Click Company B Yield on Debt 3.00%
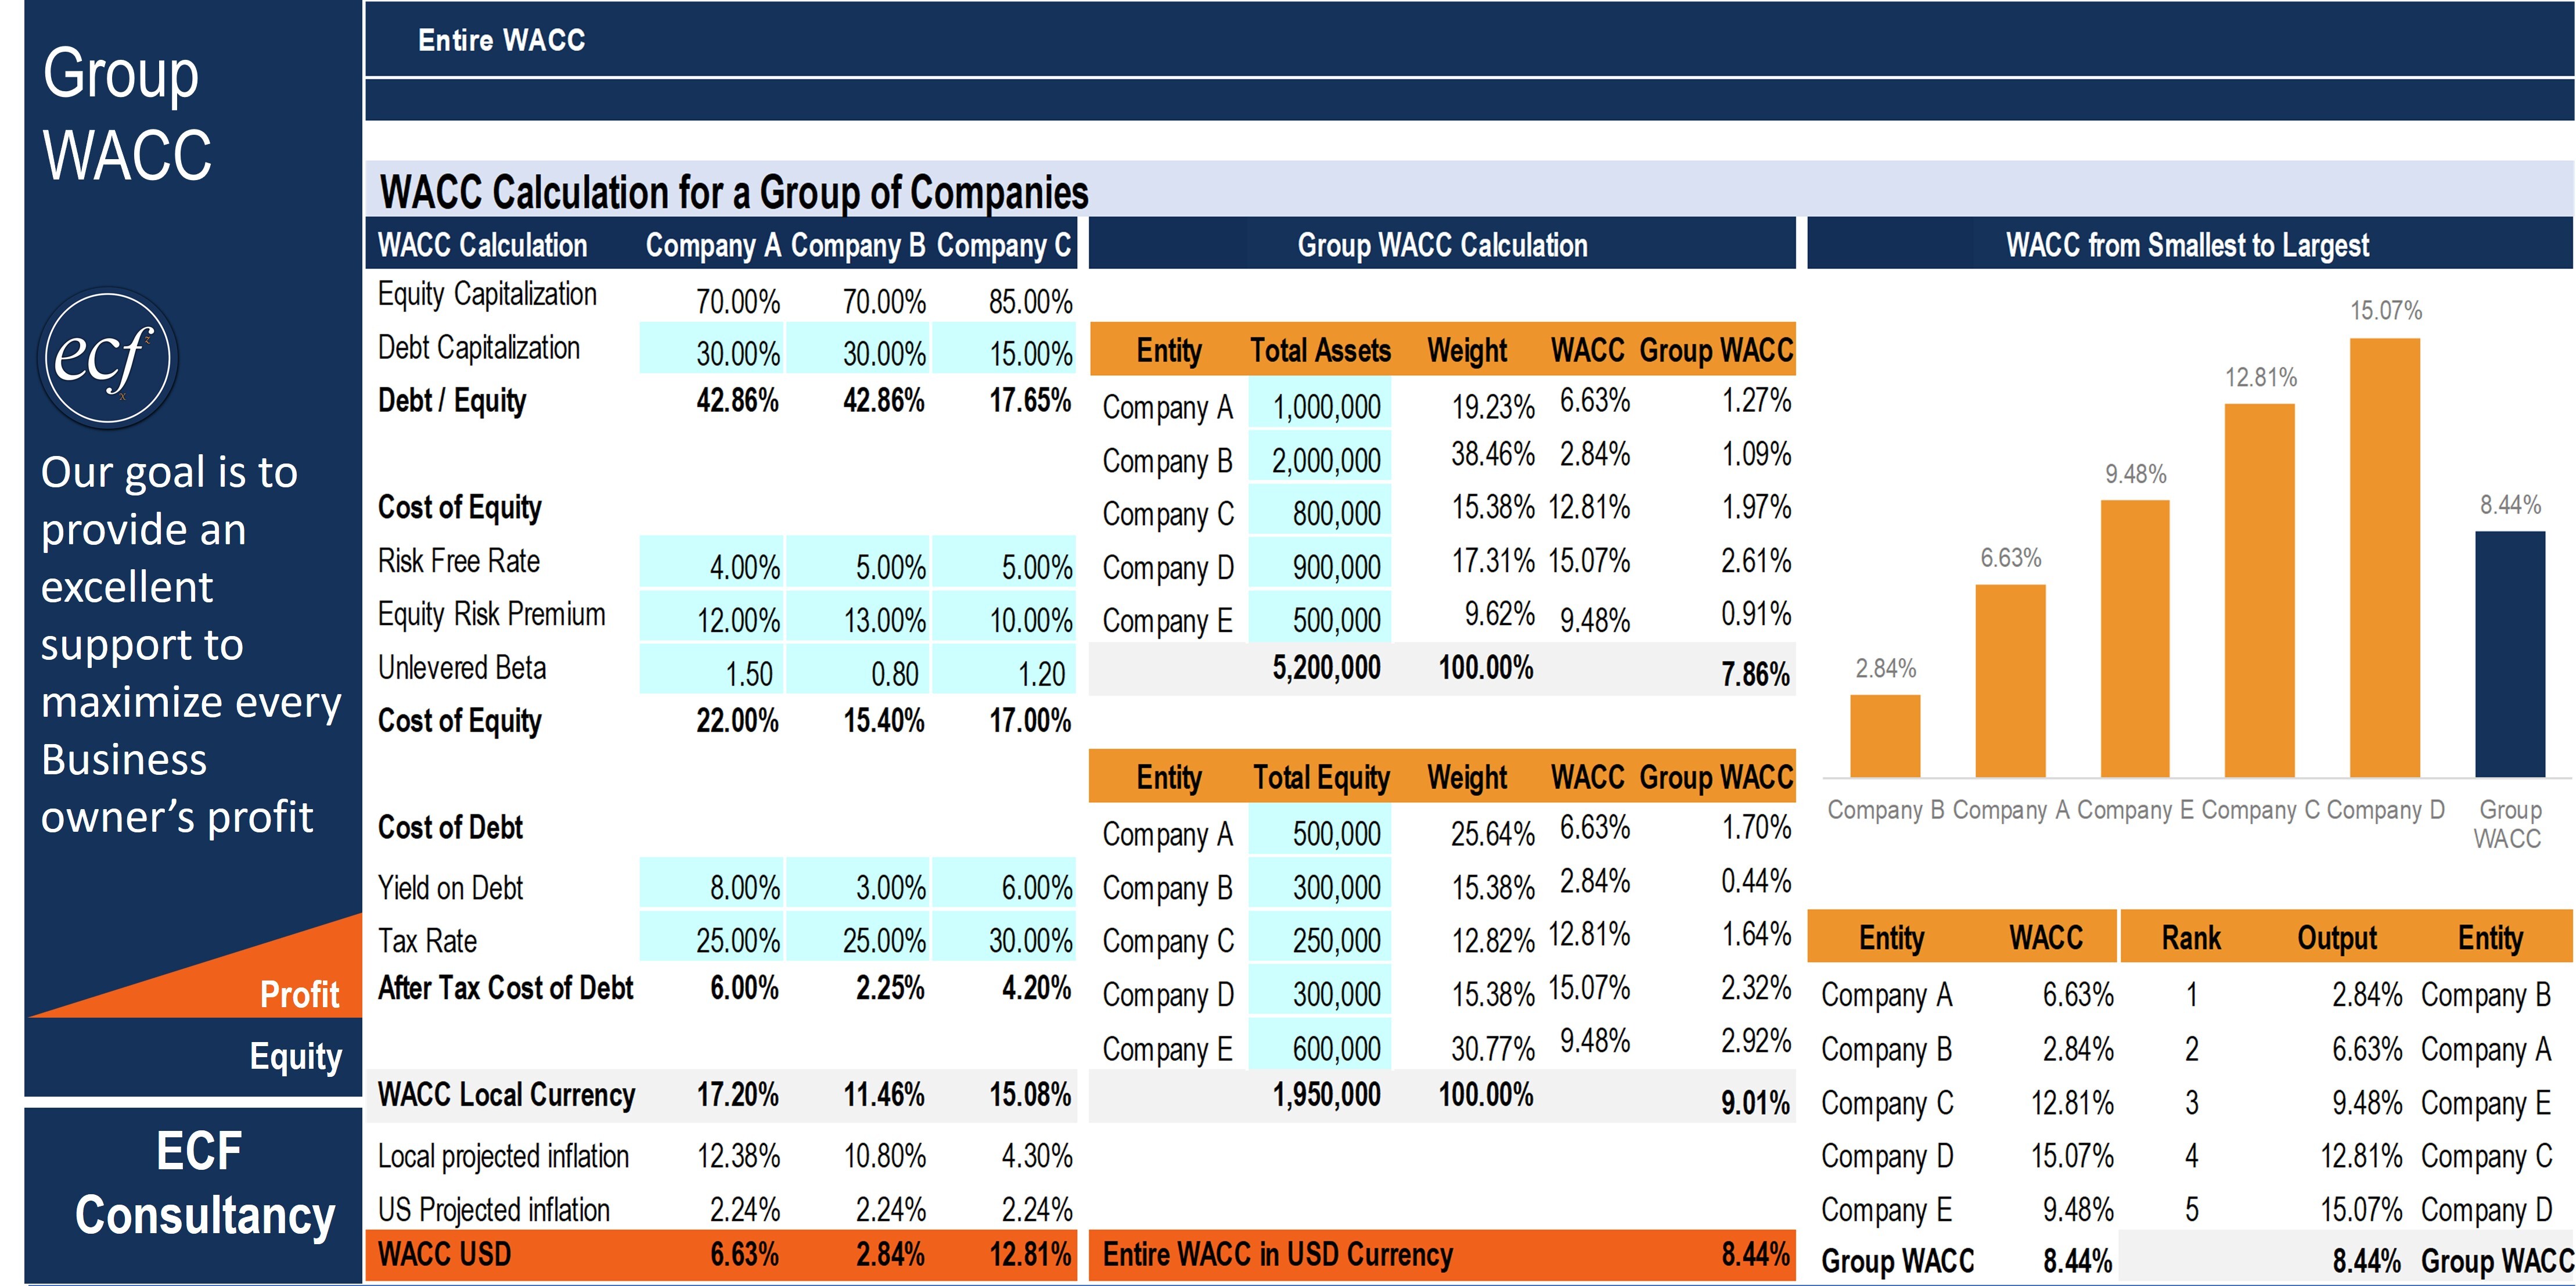 (858, 886)
